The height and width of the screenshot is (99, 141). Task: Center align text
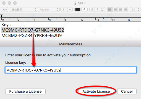pyautogui.click(x=115, y=10)
